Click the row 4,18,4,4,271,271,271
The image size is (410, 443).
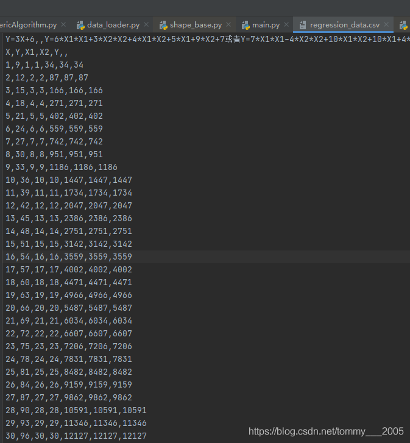(x=54, y=103)
